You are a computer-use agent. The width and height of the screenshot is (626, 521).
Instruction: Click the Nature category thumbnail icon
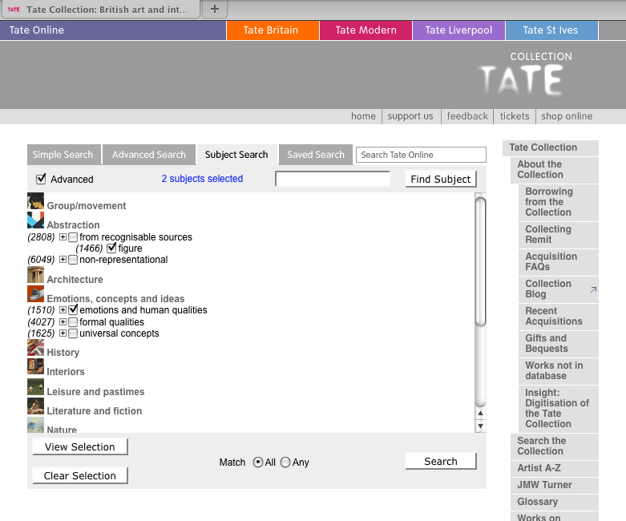(x=35, y=425)
